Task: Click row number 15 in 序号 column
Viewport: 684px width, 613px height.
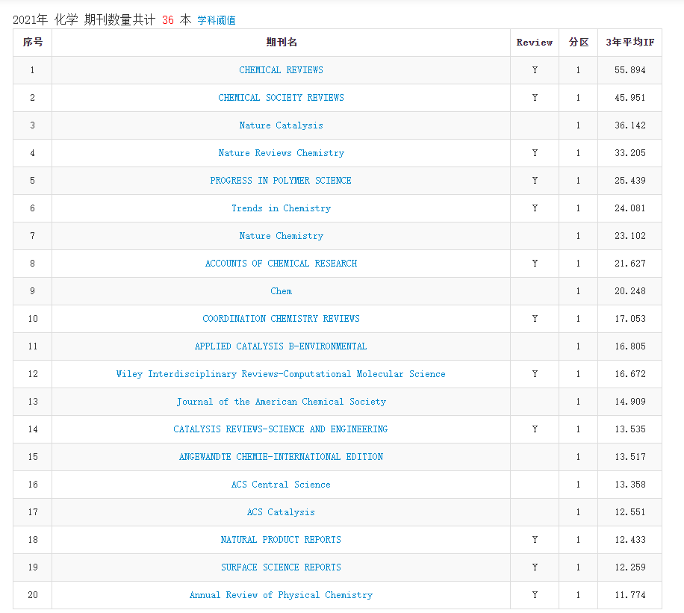Action: click(x=33, y=457)
